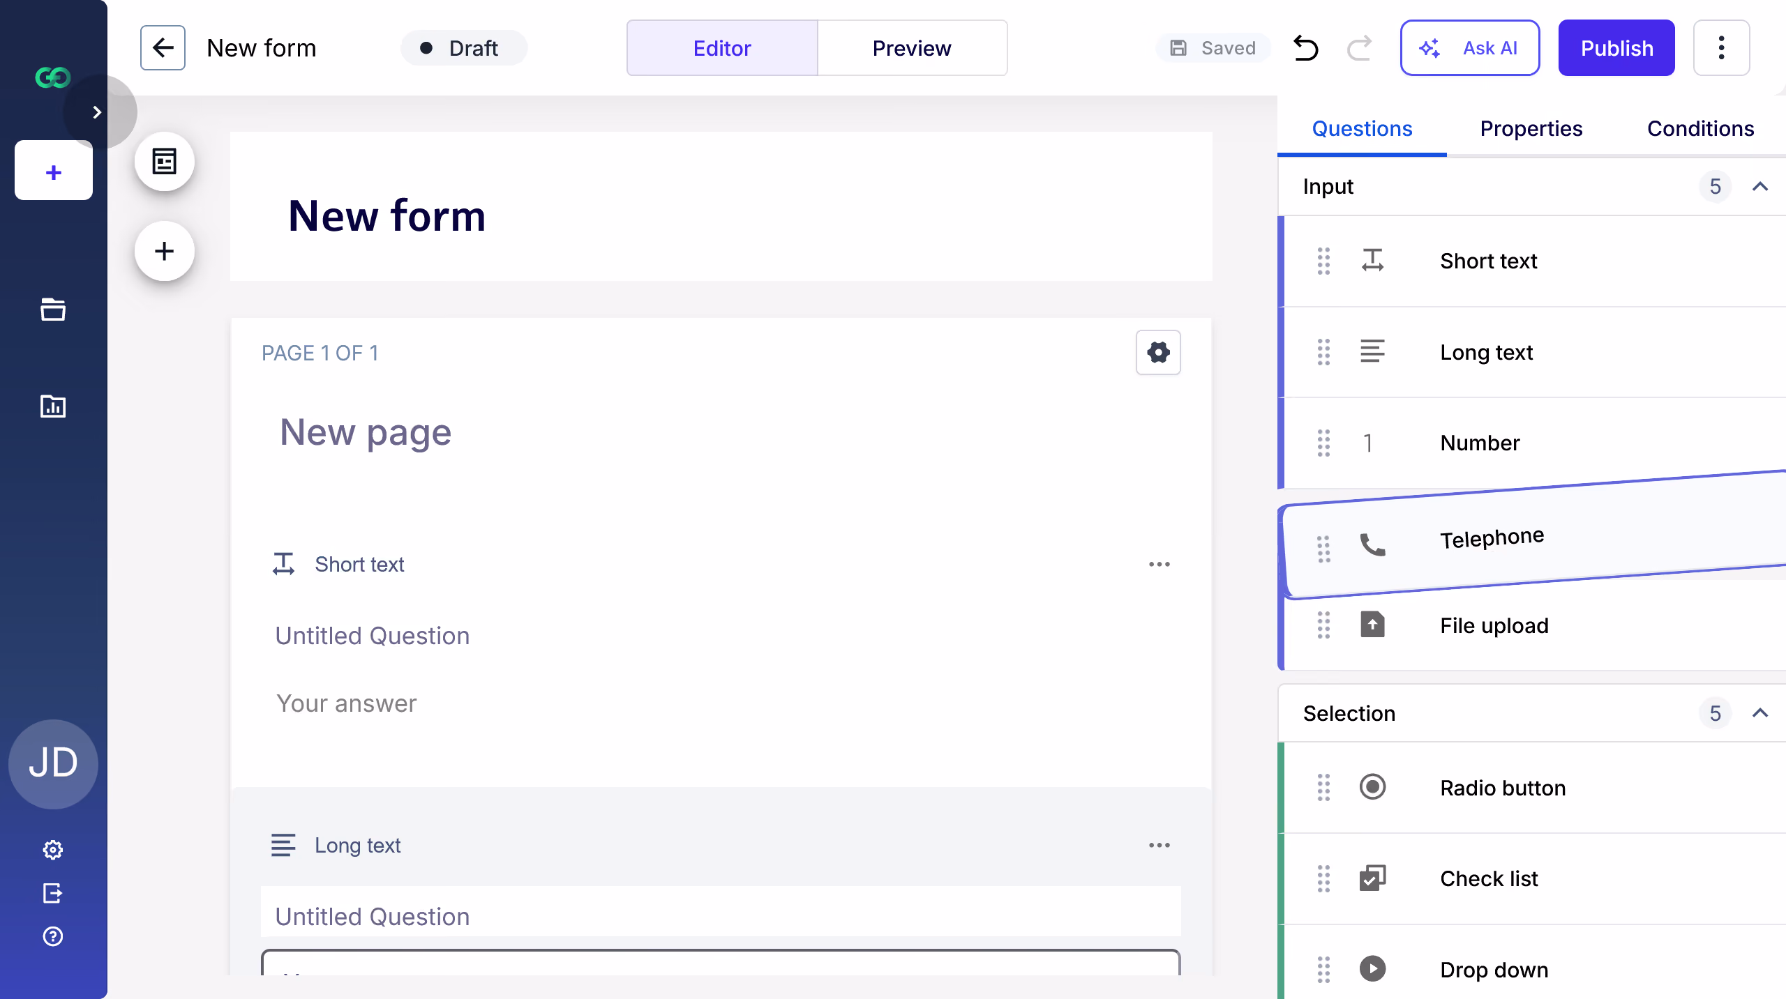Viewport: 1786px width, 999px height.
Task: Click the plus create button in the sidebar
Action: (x=54, y=171)
